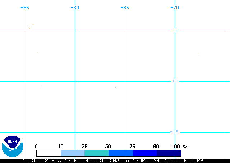Click the NOAA logo emblem
This screenshot has width=230, height=163.
pos(12,146)
